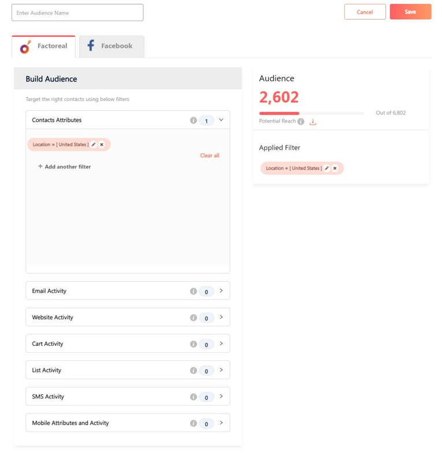The image size is (442, 470).
Task: Remove the Location filter chip in Contacts Attributes
Action: (x=102, y=144)
